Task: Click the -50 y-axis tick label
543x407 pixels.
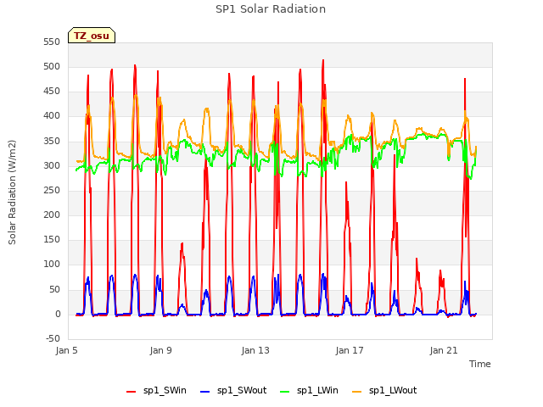Action: point(53,338)
